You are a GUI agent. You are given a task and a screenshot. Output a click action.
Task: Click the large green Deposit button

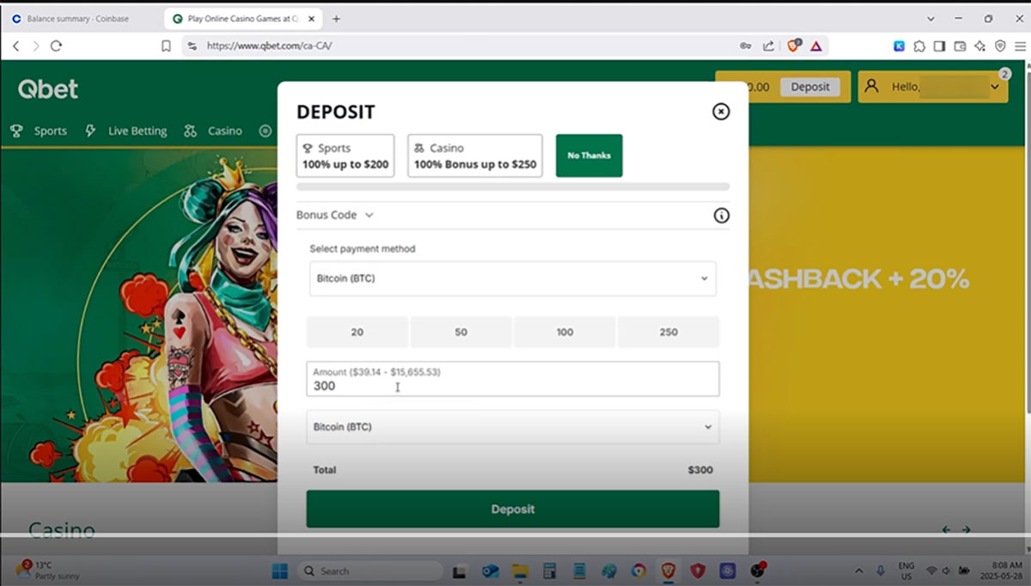(513, 509)
